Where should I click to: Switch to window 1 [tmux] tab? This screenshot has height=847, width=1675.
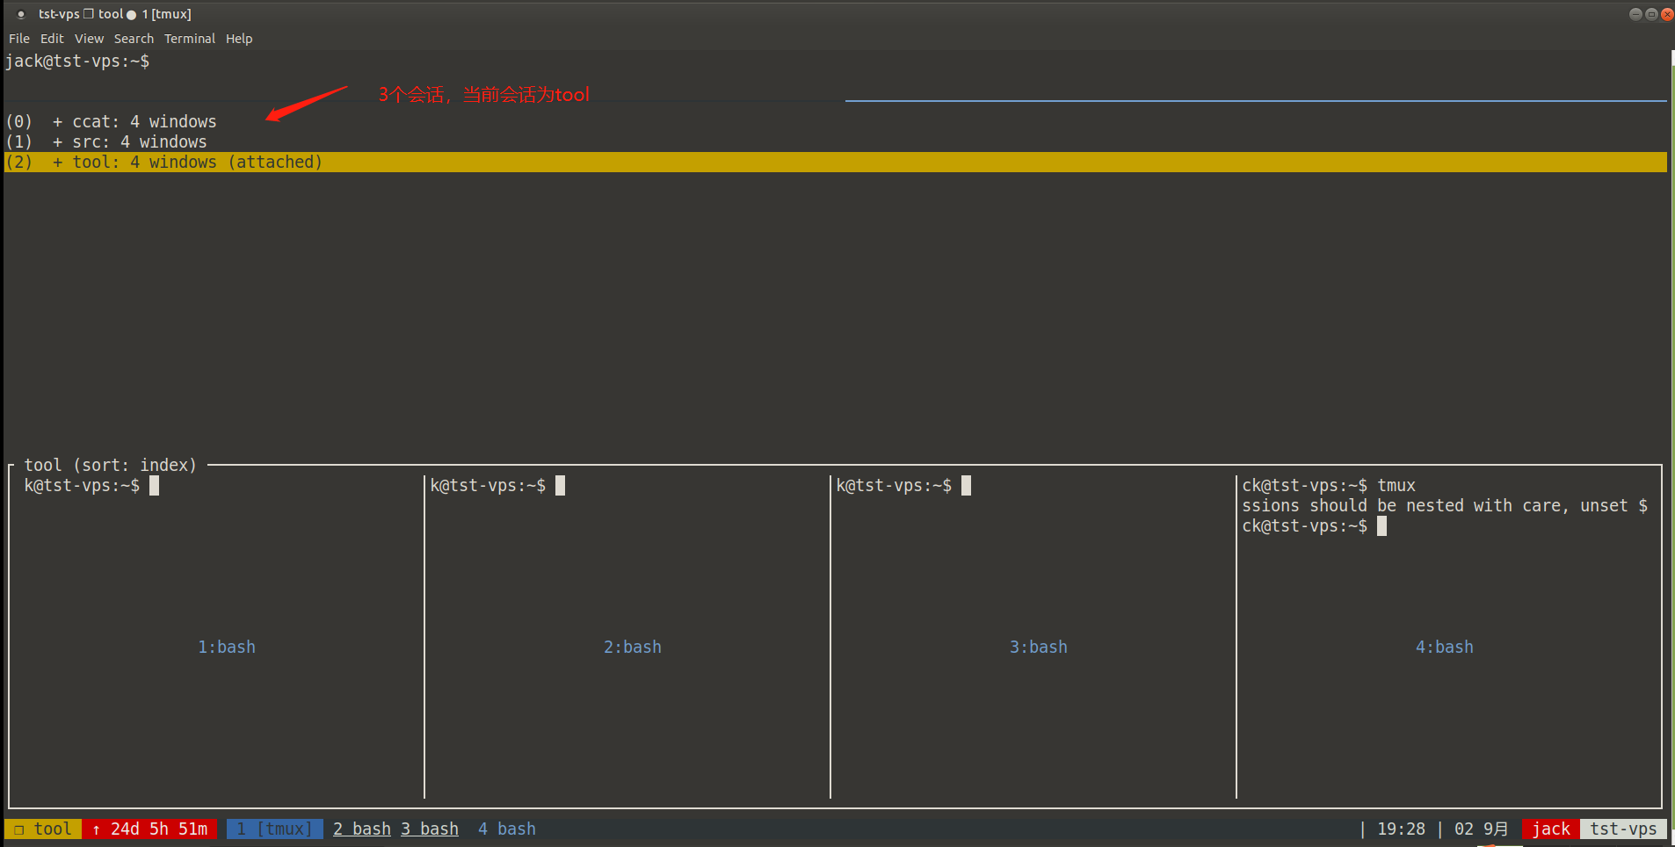[274, 829]
